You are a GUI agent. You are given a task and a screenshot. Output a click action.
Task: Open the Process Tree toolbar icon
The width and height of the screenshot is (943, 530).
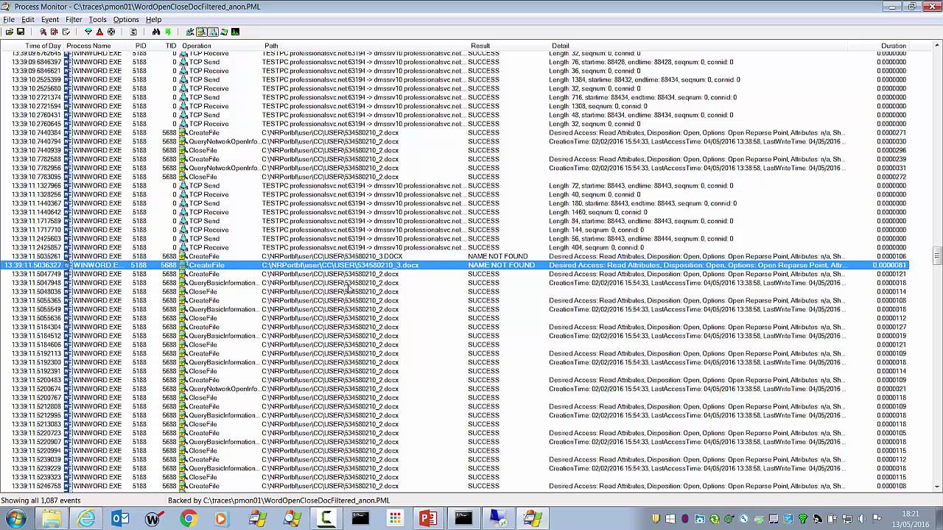pos(133,32)
